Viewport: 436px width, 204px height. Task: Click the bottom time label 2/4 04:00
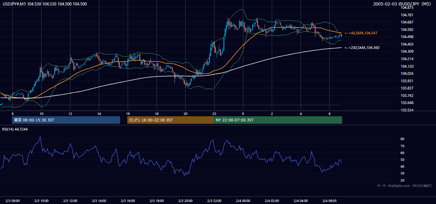click(x=301, y=201)
